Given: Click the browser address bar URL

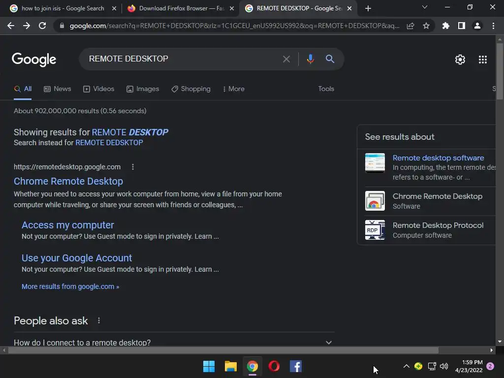Looking at the screenshot, I should 234,26.
